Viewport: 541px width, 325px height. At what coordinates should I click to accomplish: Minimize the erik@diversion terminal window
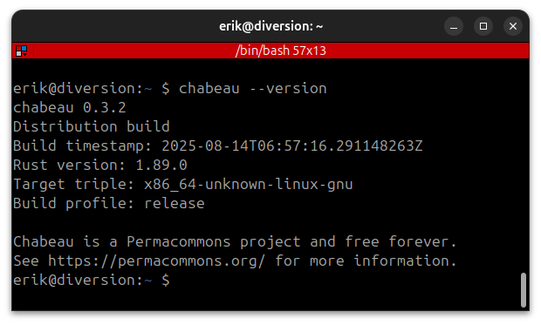coord(454,26)
